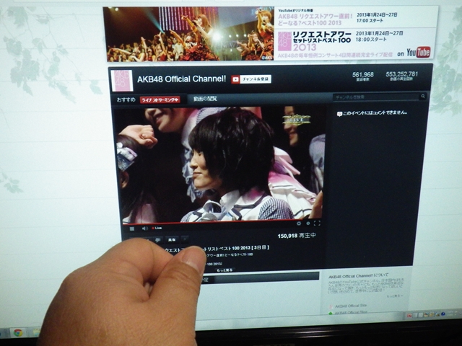Click AKB48 Official Channel! について heading

[358, 276]
